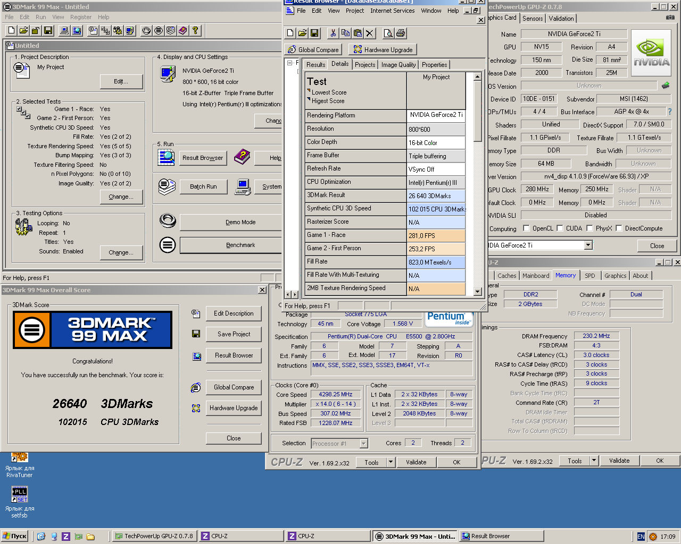
Task: Click Save floppy icon in 3DMark toolbar
Action: 48,30
